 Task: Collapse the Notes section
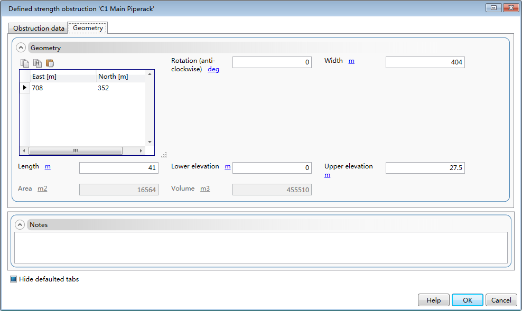tap(20, 225)
